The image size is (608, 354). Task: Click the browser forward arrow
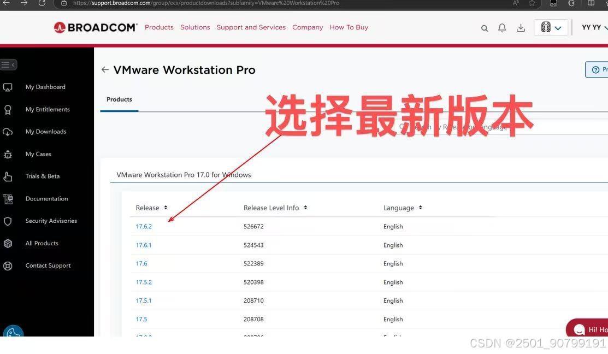[x=23, y=3]
